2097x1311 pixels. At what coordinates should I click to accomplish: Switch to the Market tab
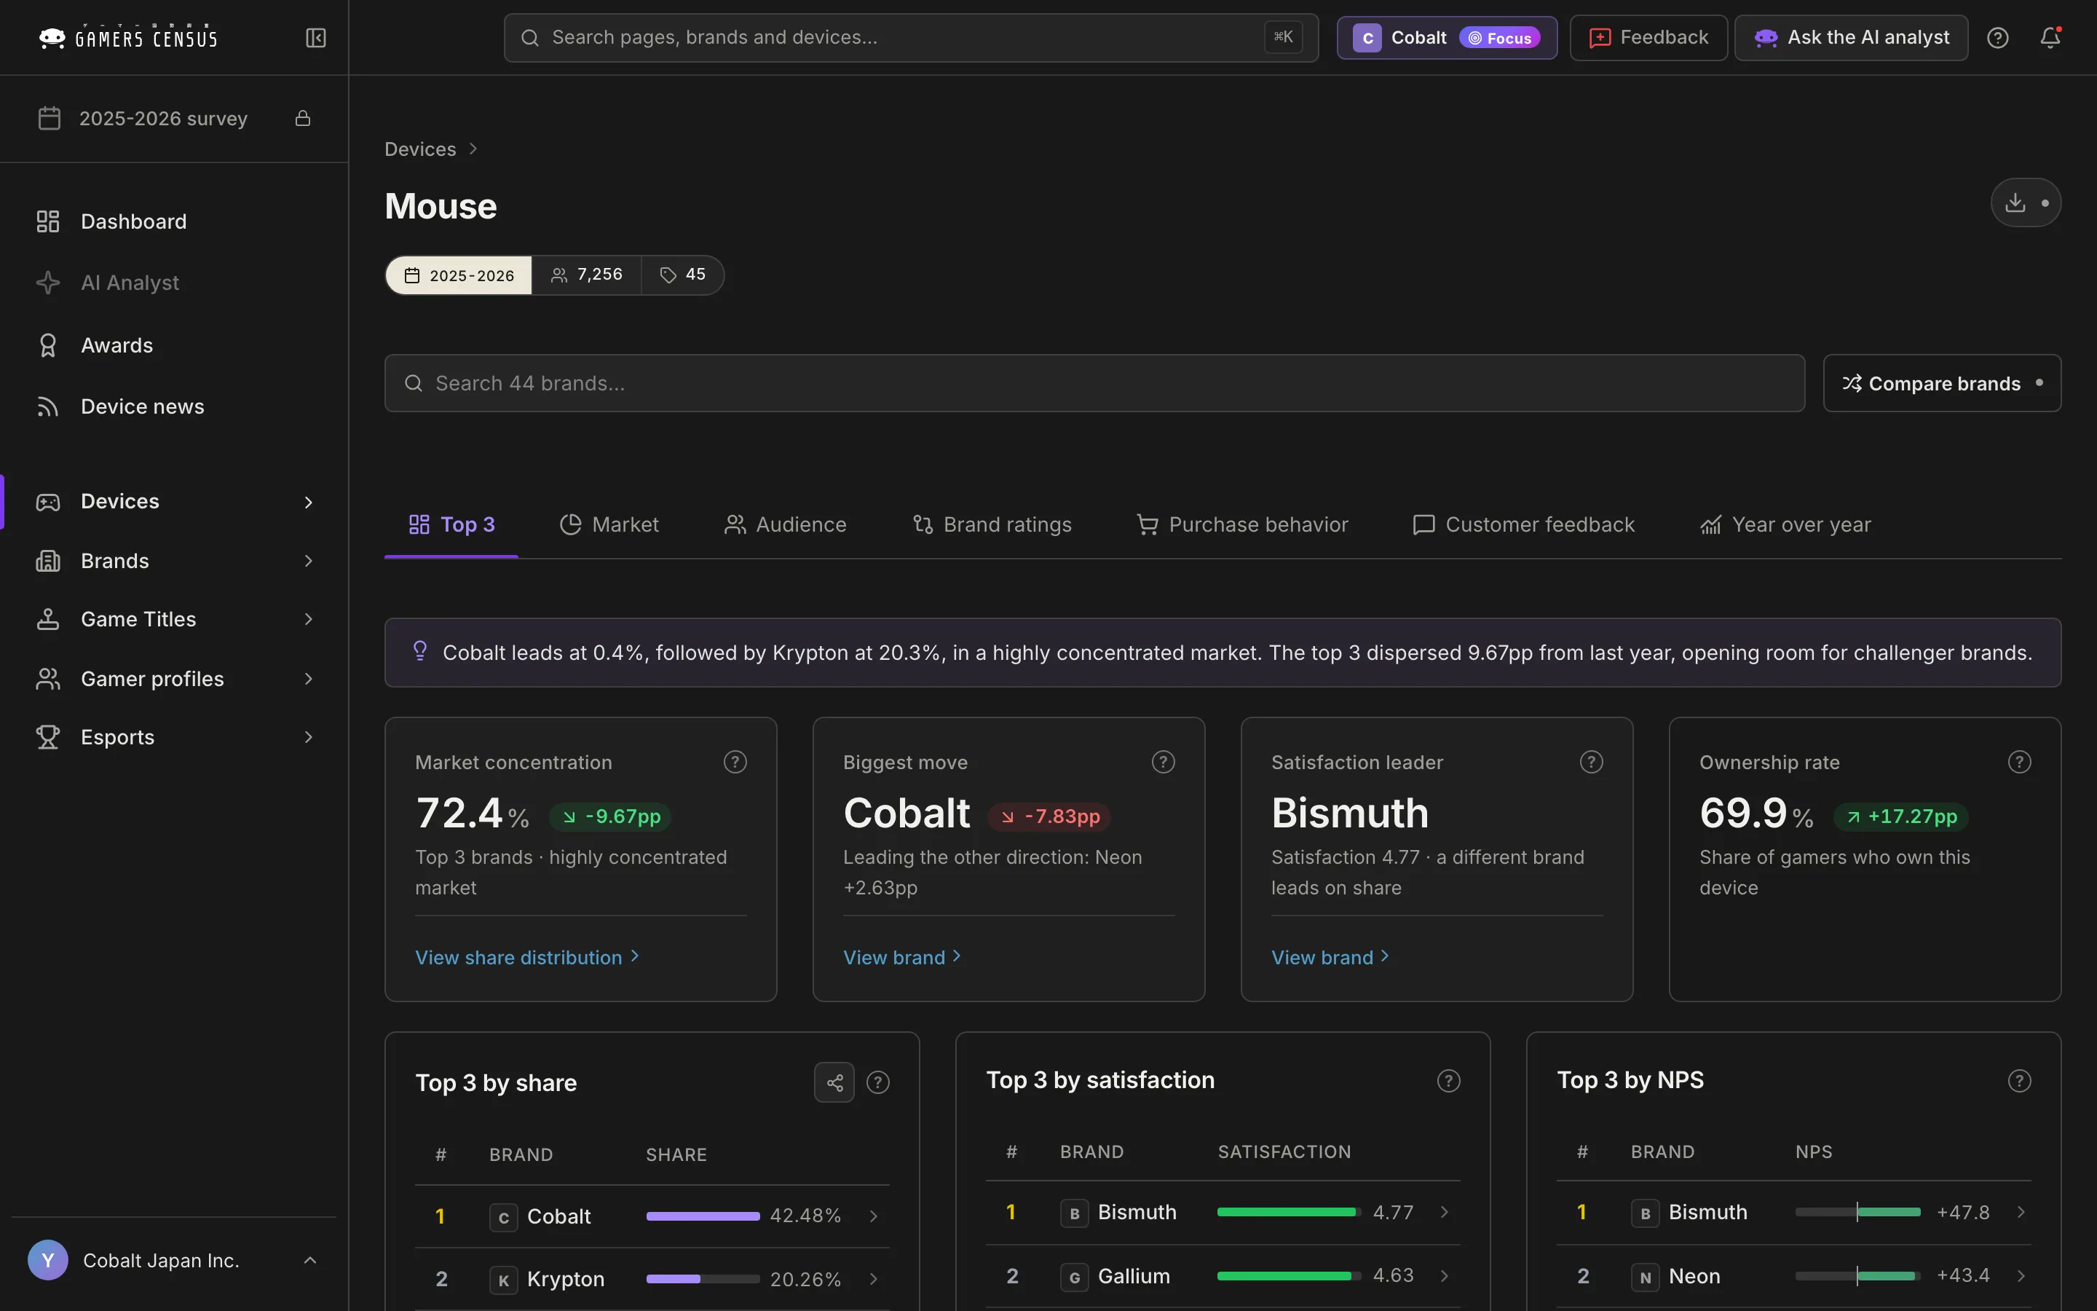coord(609,524)
